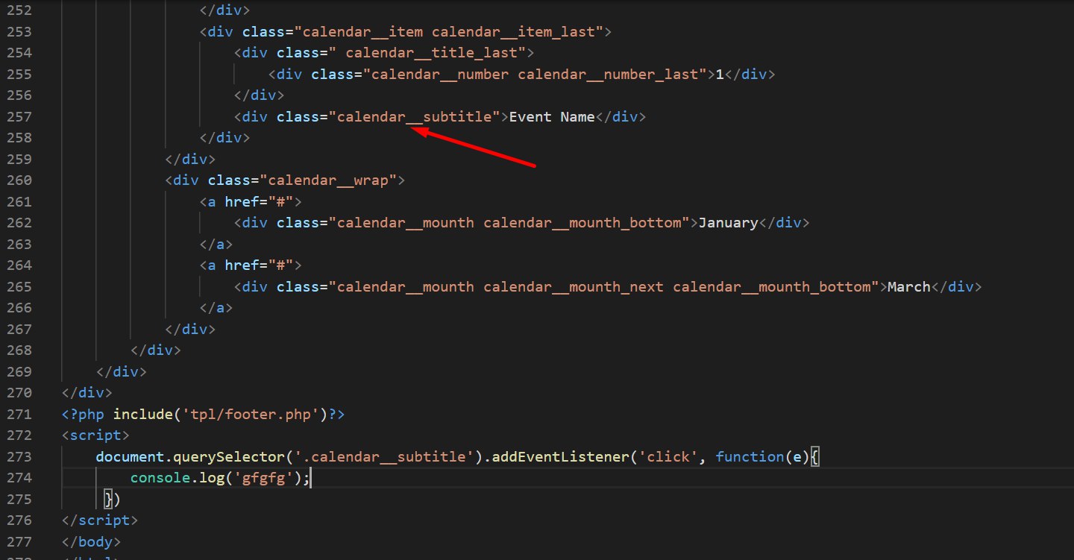The width and height of the screenshot is (1074, 560).
Task: Click 'tpl/footer.php' string on line 271
Action: (x=250, y=414)
